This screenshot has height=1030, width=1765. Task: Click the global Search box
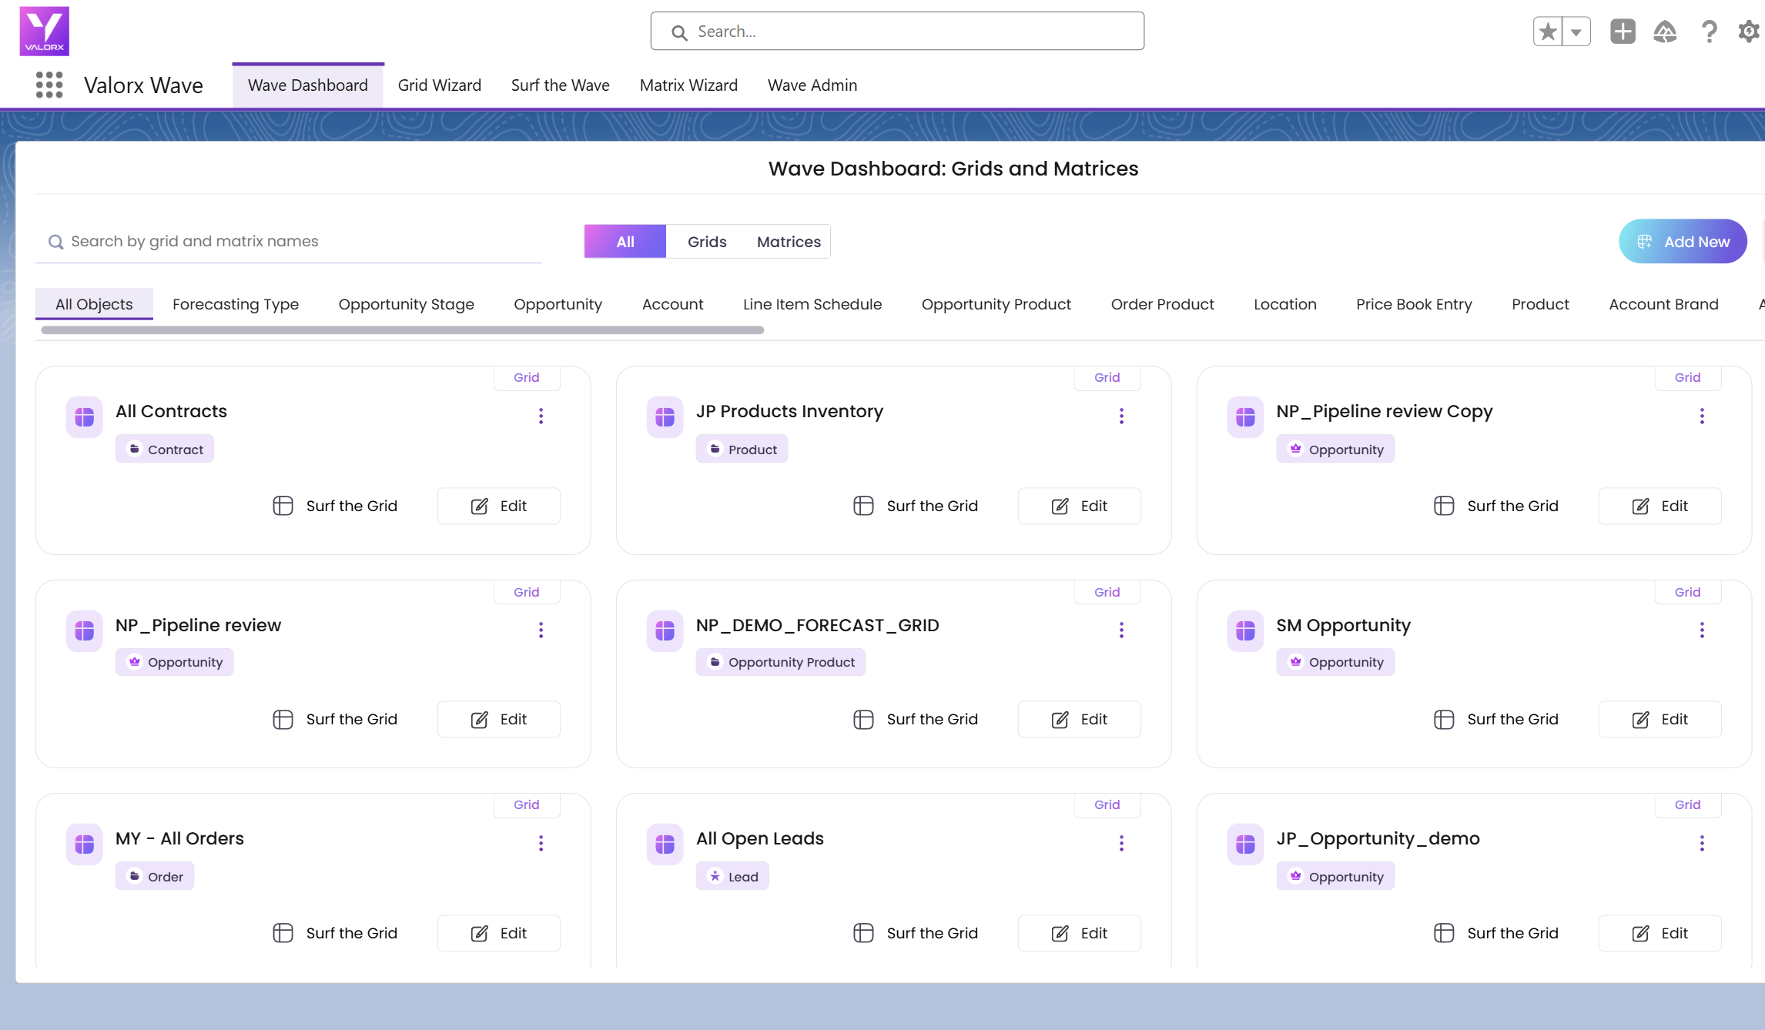pyautogui.click(x=897, y=31)
